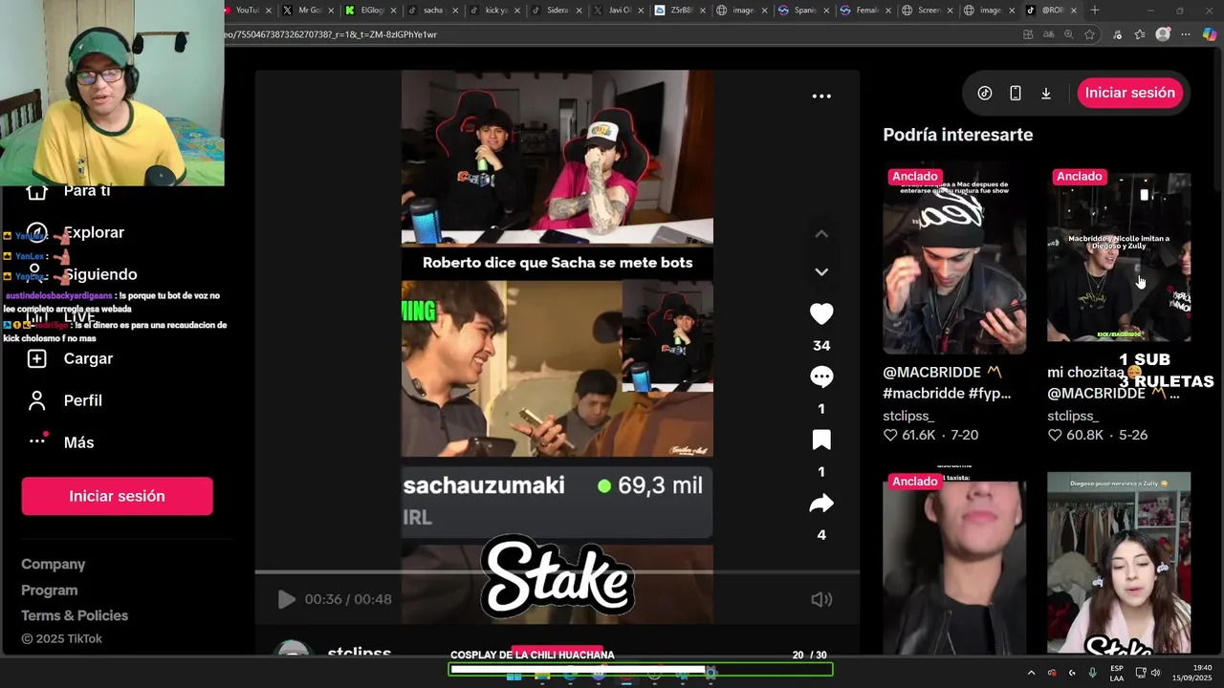Click the #macbridde #fyp caption link
The image size is (1224, 688).
(x=947, y=393)
